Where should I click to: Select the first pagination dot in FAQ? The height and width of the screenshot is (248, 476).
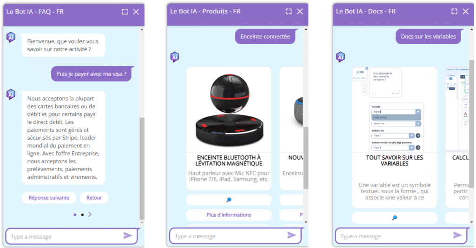[x=75, y=215]
